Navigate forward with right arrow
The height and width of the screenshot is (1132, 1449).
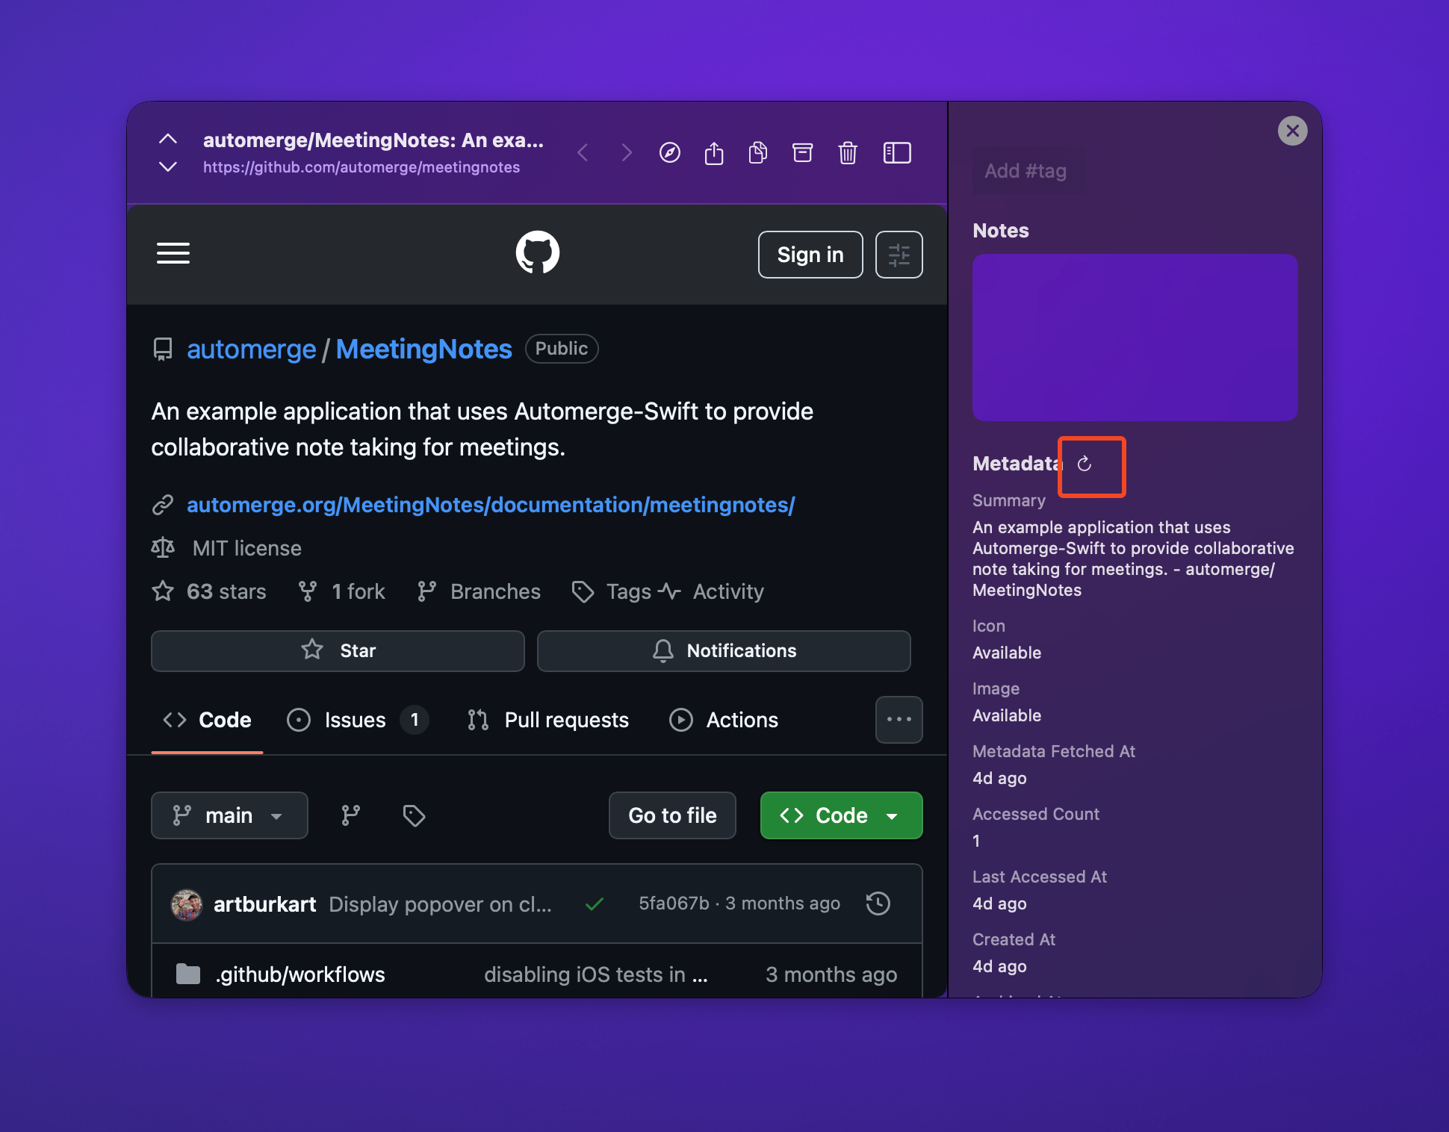coord(627,153)
